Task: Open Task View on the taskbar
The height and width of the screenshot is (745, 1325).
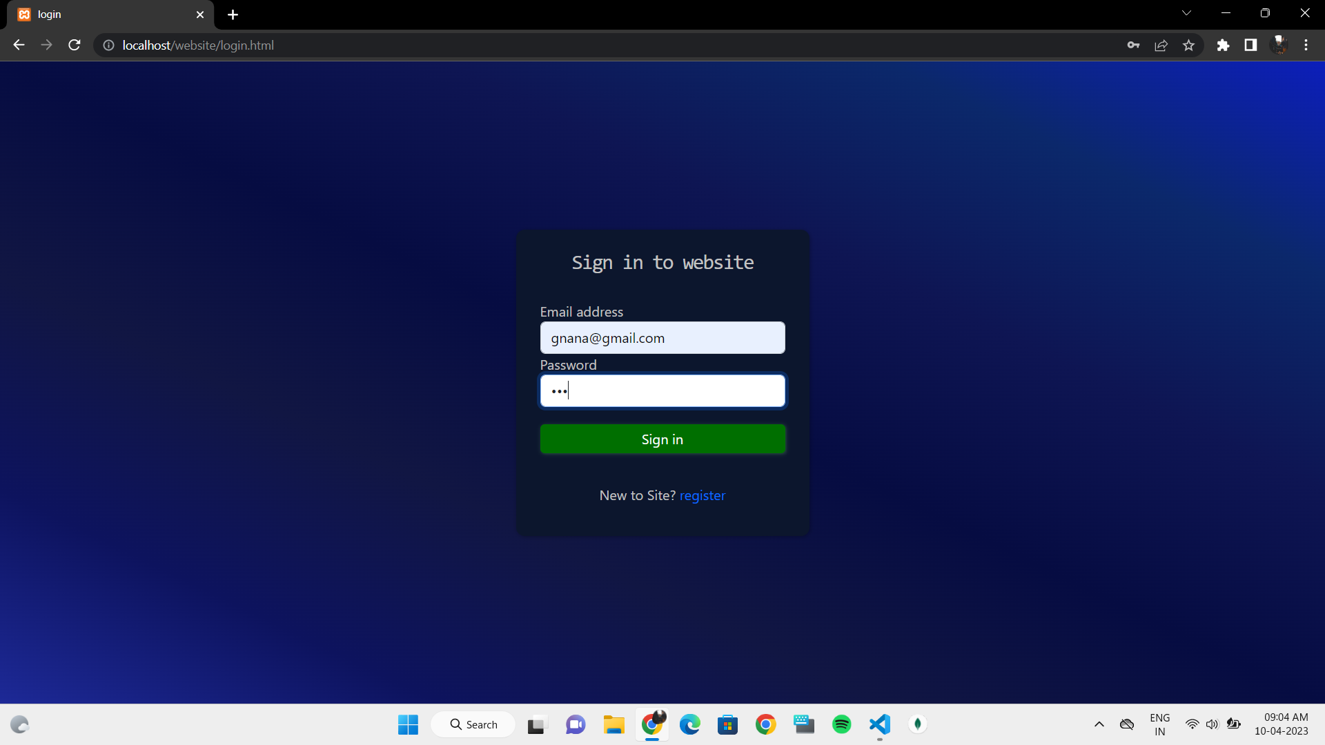Action: click(x=536, y=724)
